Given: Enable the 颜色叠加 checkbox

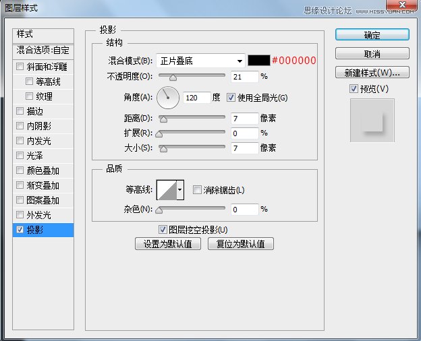Looking at the screenshot, I should click(20, 170).
